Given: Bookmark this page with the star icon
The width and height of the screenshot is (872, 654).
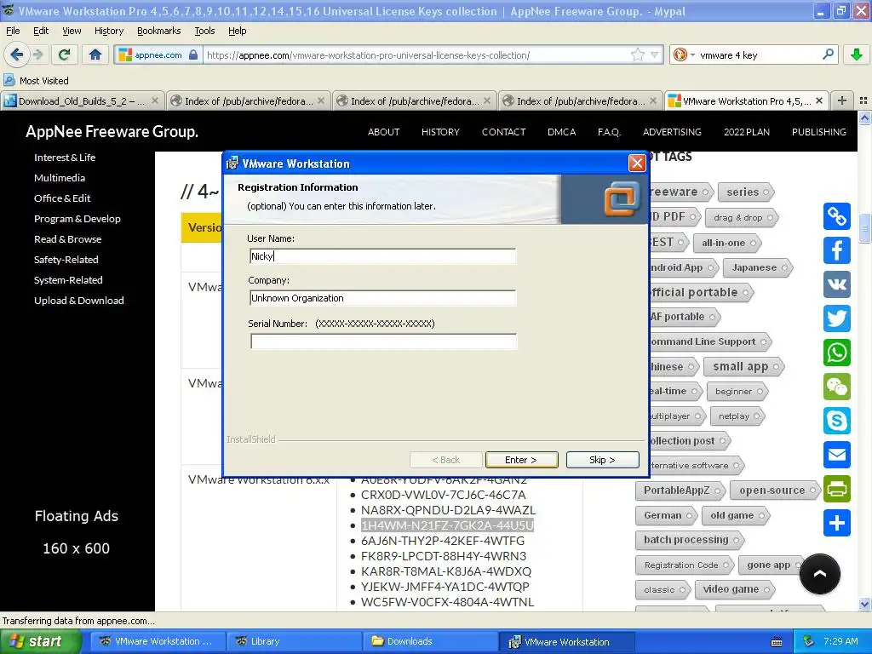Looking at the screenshot, I should click(x=637, y=54).
